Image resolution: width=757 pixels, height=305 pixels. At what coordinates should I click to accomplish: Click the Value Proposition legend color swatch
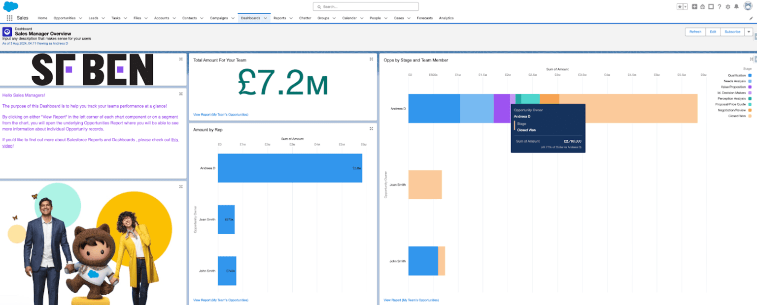point(750,87)
